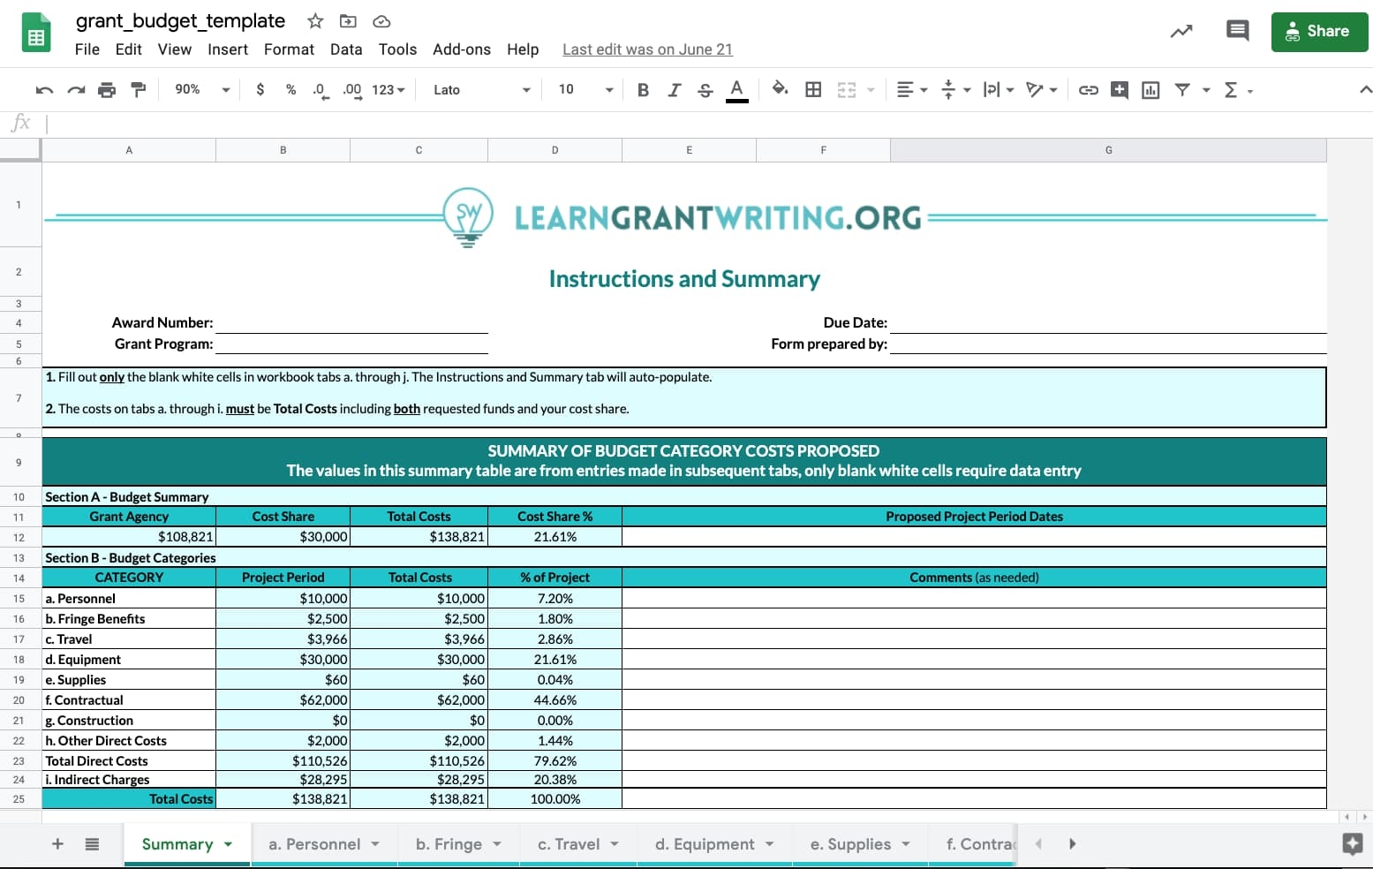
Task: Switch to the d. Equipment tab
Action: pos(705,843)
